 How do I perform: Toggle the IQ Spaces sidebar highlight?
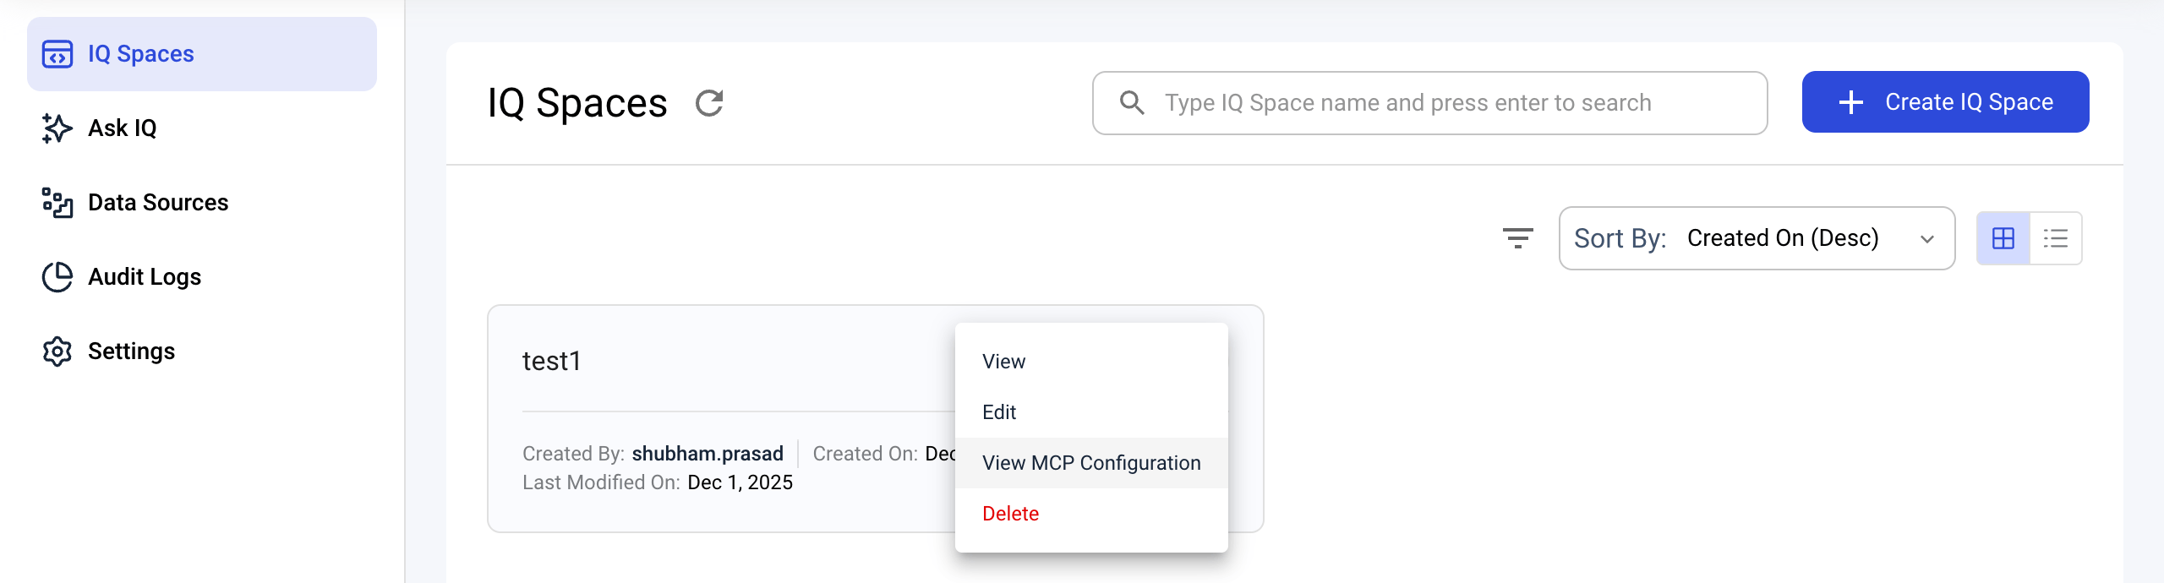pos(201,53)
